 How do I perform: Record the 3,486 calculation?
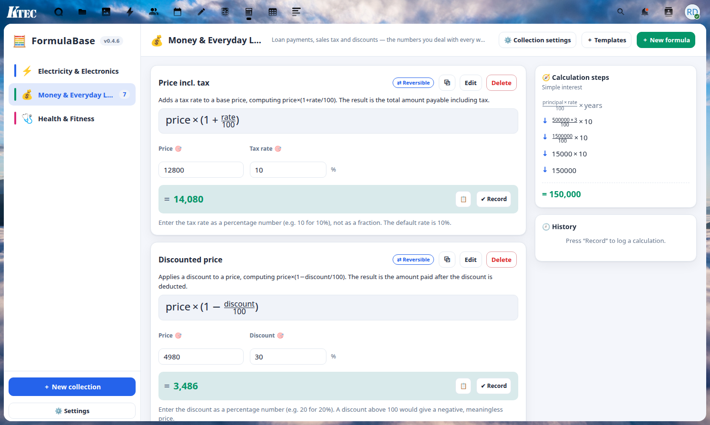[493, 386]
